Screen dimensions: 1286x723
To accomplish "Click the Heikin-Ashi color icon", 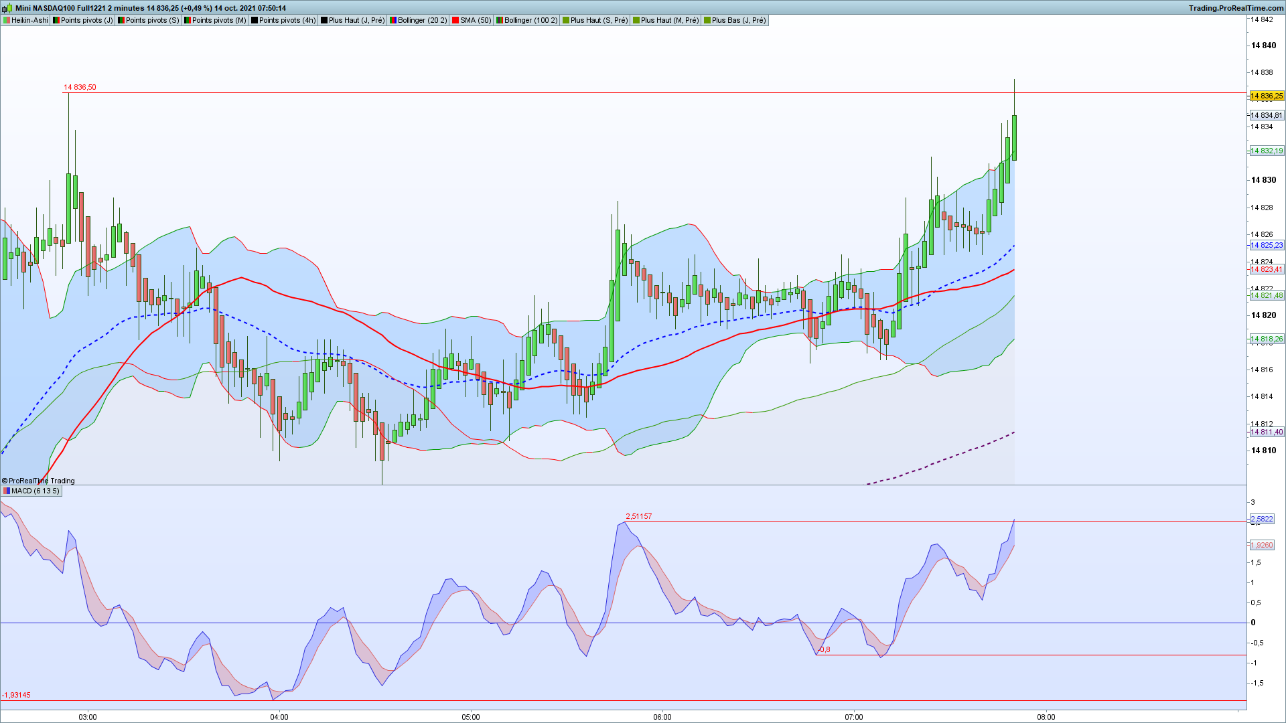I will [x=7, y=21].
